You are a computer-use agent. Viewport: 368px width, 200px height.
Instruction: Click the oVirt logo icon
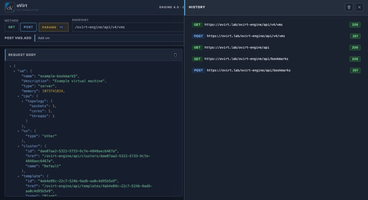(10, 7)
